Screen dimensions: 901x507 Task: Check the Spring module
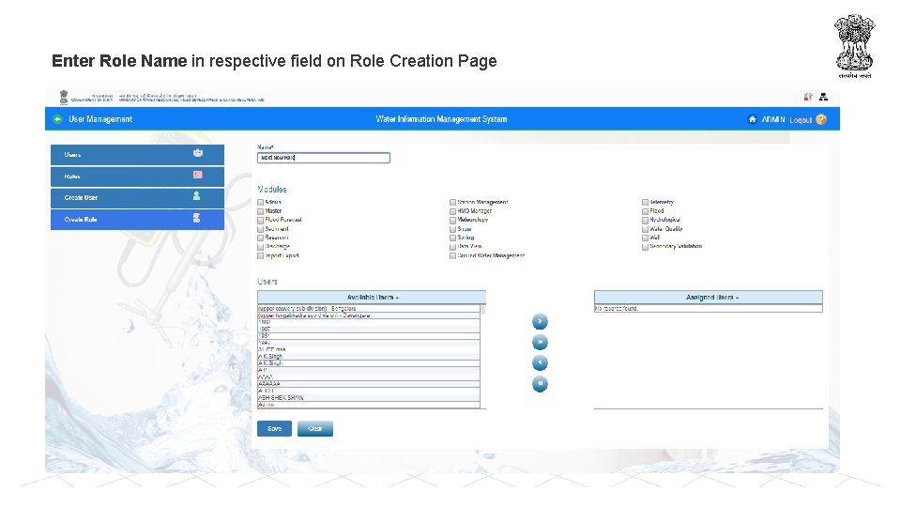pos(452,238)
